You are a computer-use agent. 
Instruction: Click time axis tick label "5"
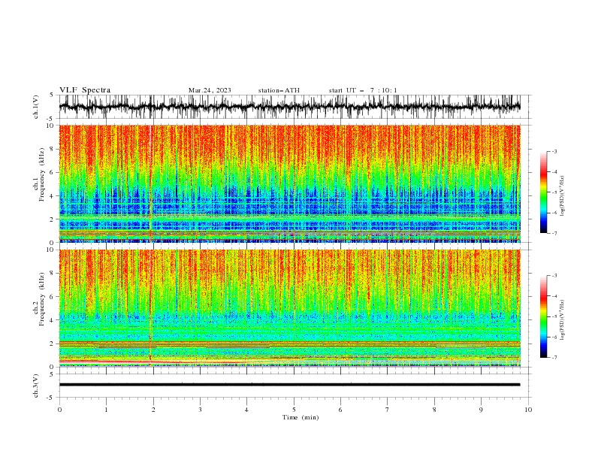click(x=294, y=410)
